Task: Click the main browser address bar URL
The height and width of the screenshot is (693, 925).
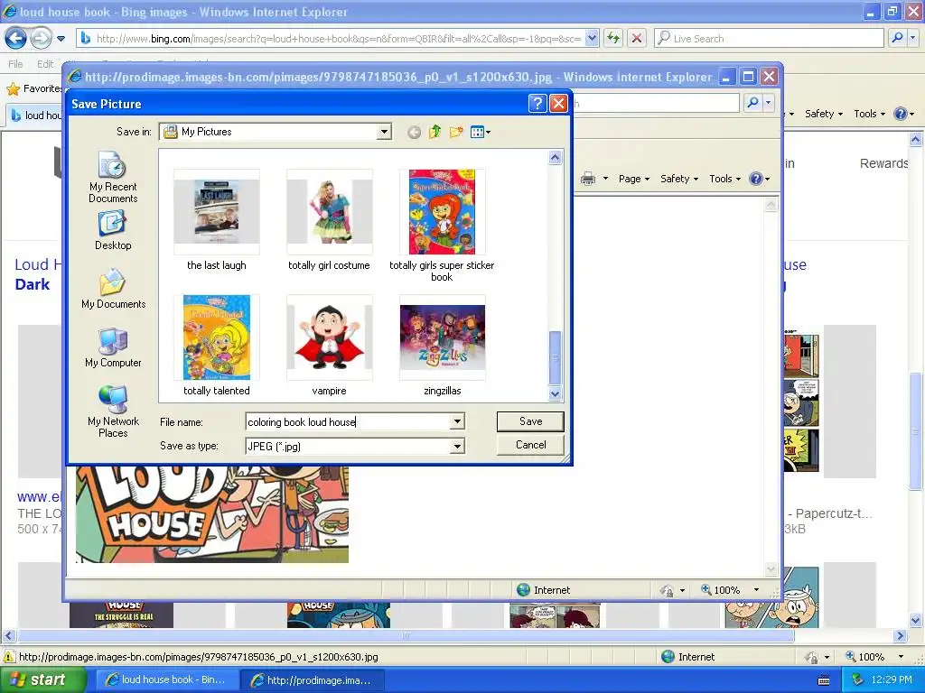Action: pos(338,39)
